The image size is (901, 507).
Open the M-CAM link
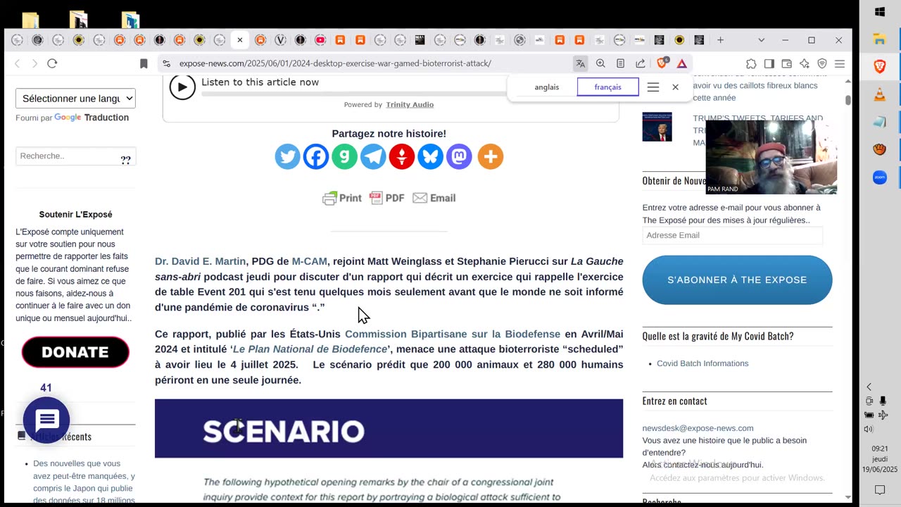coord(309,261)
